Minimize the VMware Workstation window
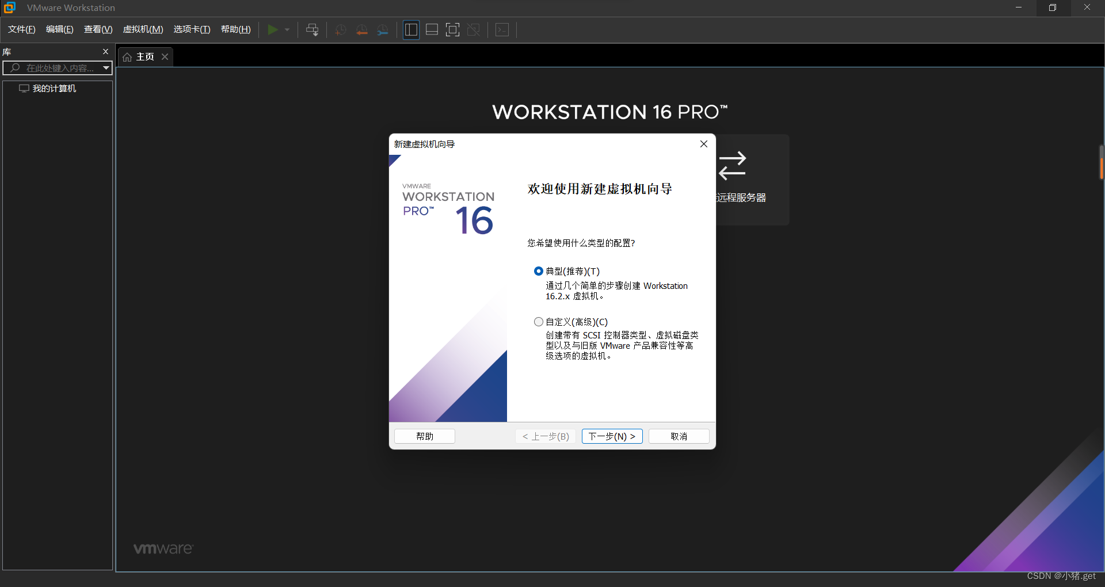The width and height of the screenshot is (1105, 587). (x=1018, y=7)
